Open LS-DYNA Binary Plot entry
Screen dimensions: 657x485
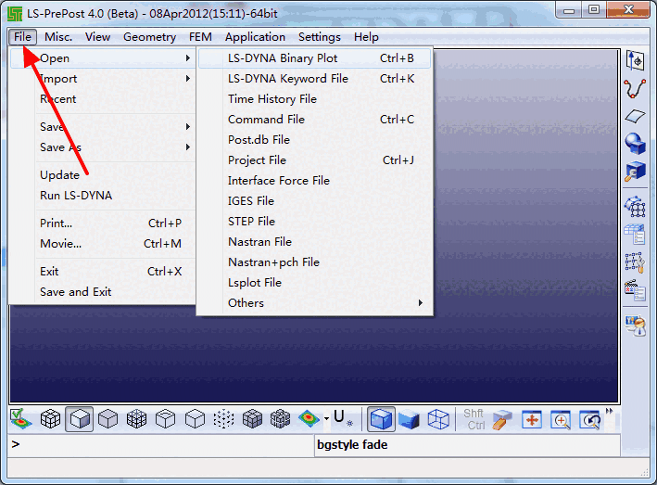coord(314,58)
